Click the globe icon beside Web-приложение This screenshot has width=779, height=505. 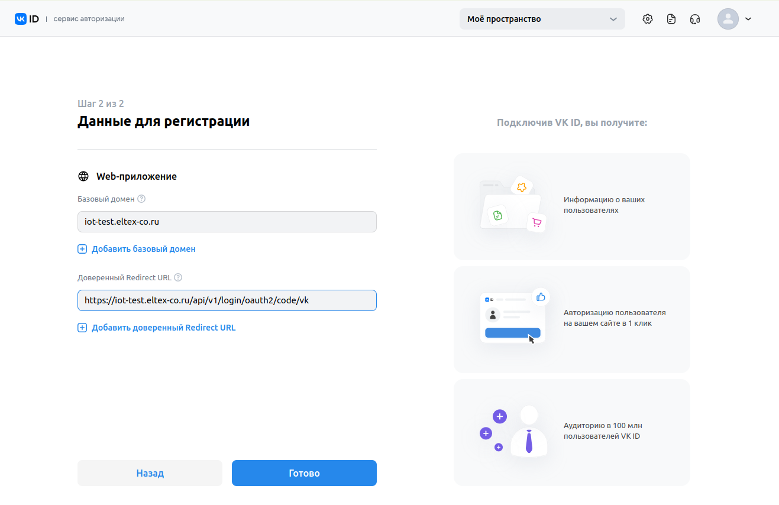click(x=83, y=176)
